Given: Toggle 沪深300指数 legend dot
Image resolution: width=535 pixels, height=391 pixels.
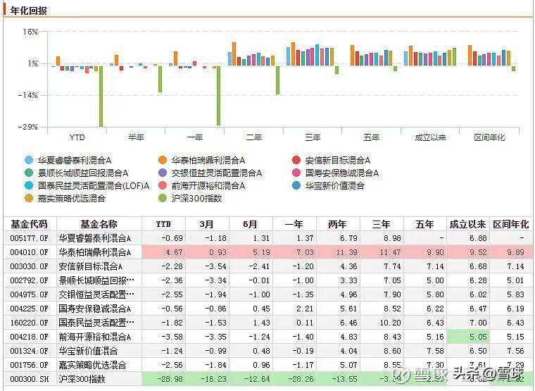Looking at the screenshot, I should click(x=163, y=198).
